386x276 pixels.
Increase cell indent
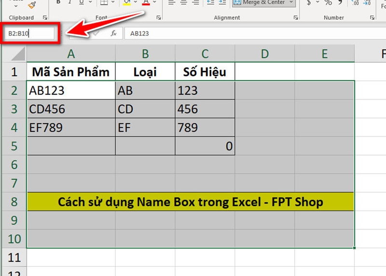coord(222,2)
